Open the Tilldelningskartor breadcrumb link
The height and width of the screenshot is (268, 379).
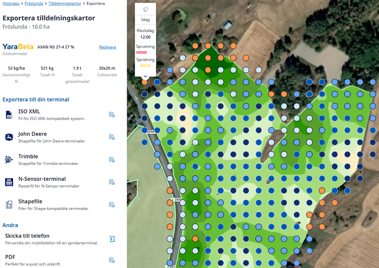[64, 3]
